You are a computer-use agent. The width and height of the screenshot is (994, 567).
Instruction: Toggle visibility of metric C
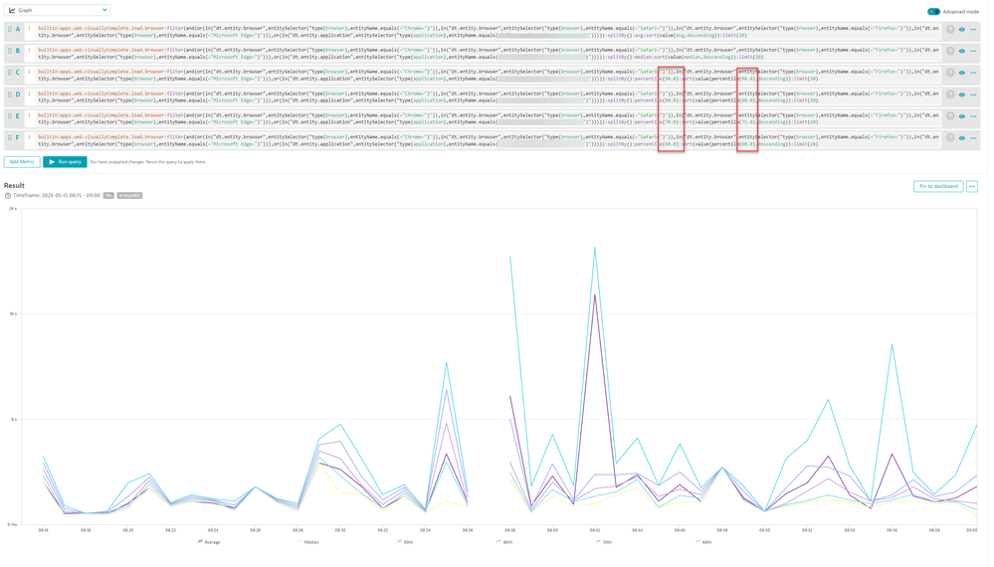click(x=962, y=73)
